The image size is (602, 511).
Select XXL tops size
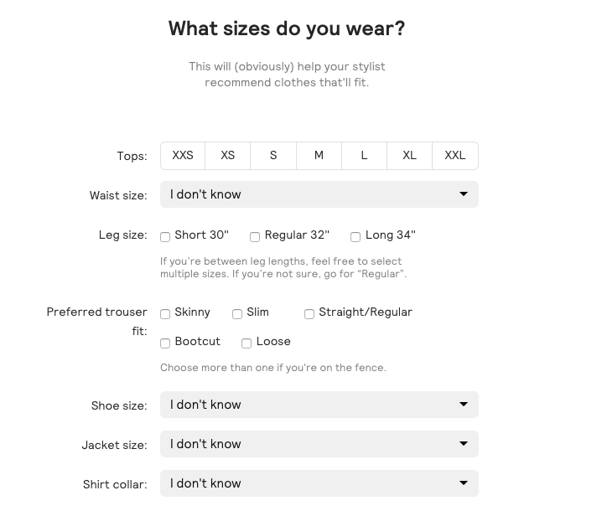tap(455, 155)
